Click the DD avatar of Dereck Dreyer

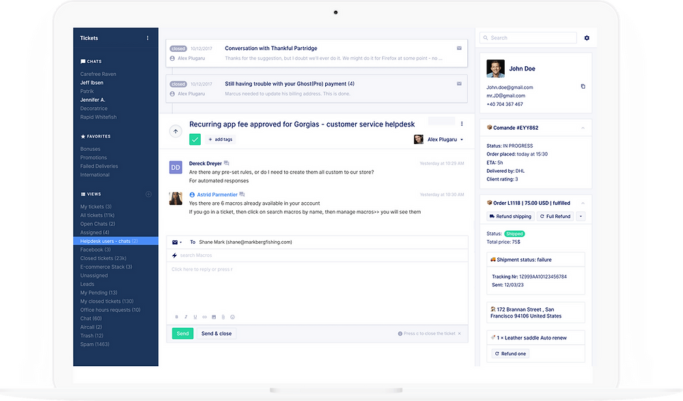pyautogui.click(x=176, y=167)
